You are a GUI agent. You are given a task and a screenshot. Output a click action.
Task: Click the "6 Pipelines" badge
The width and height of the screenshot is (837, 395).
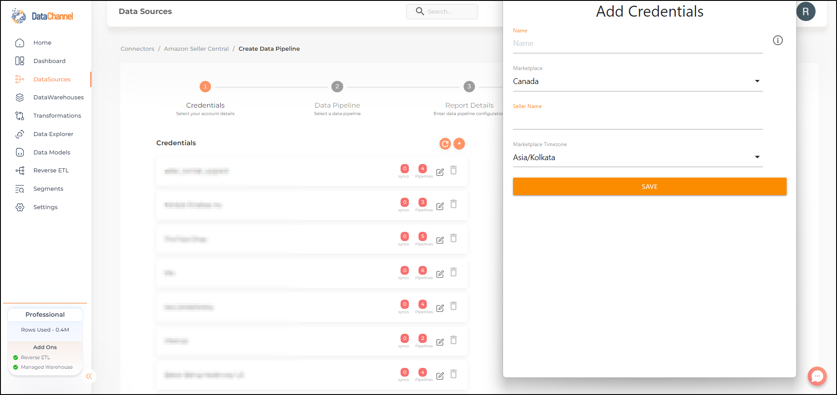pos(424,273)
